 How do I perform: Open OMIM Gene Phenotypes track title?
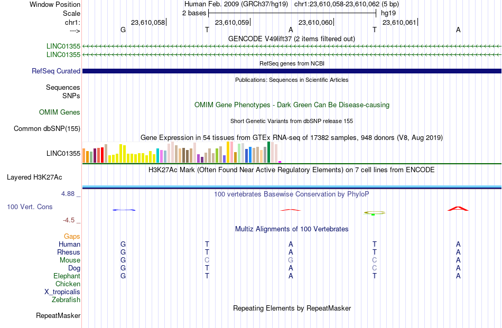click(x=292, y=105)
